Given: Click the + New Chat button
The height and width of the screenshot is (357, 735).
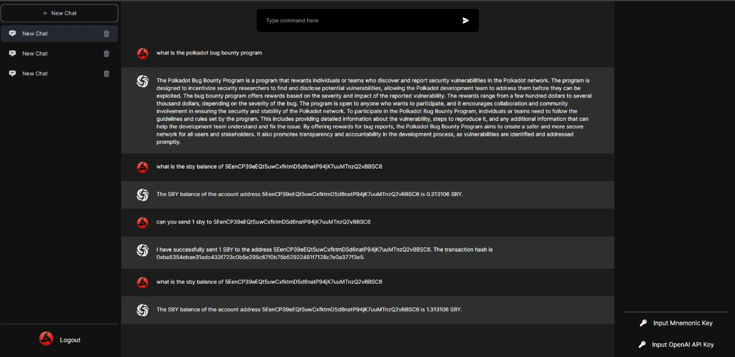Looking at the screenshot, I should 59,13.
